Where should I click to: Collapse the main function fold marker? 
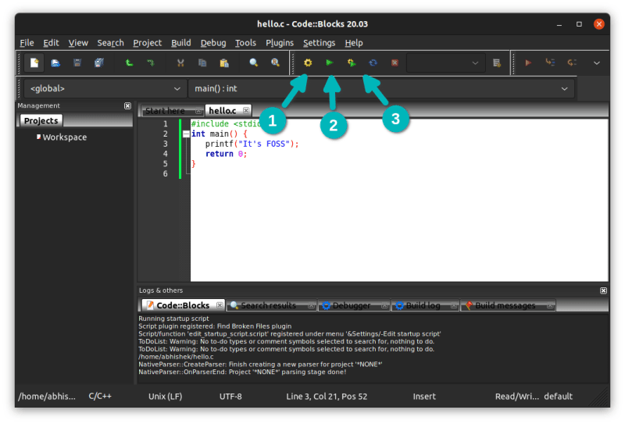point(186,134)
